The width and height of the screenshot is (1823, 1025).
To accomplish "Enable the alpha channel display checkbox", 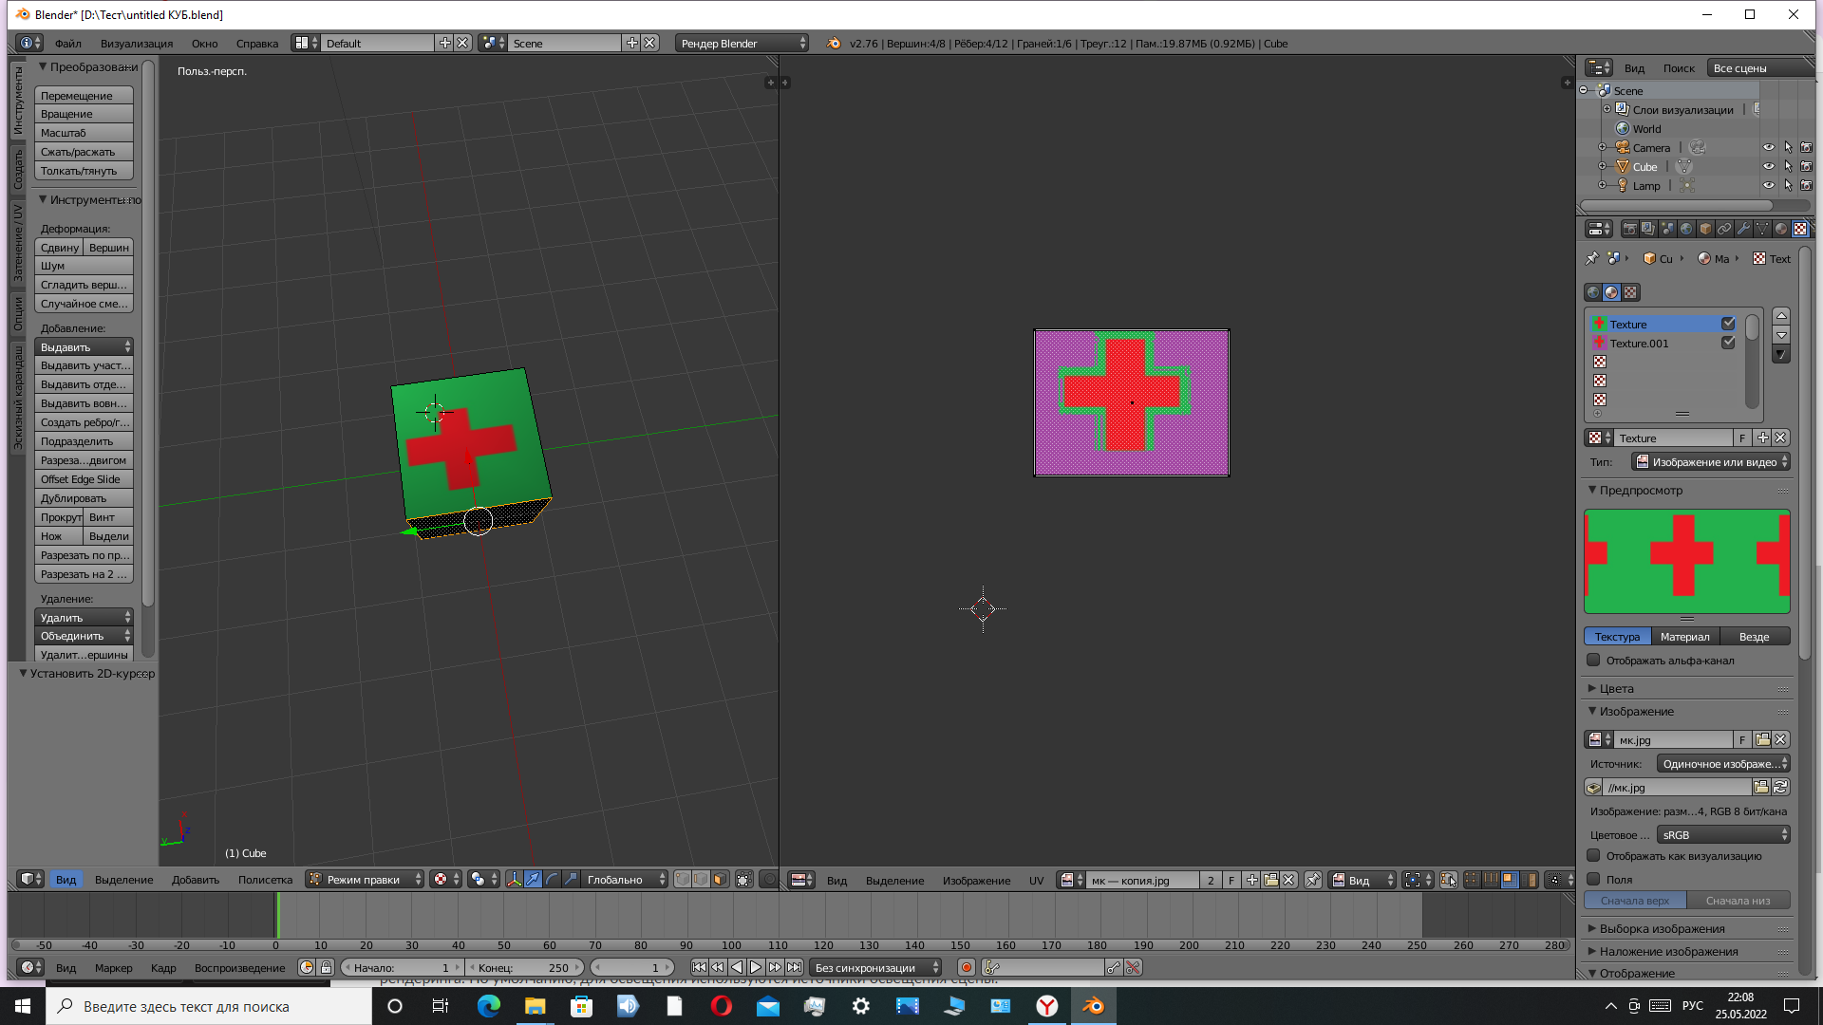I will (x=1593, y=661).
